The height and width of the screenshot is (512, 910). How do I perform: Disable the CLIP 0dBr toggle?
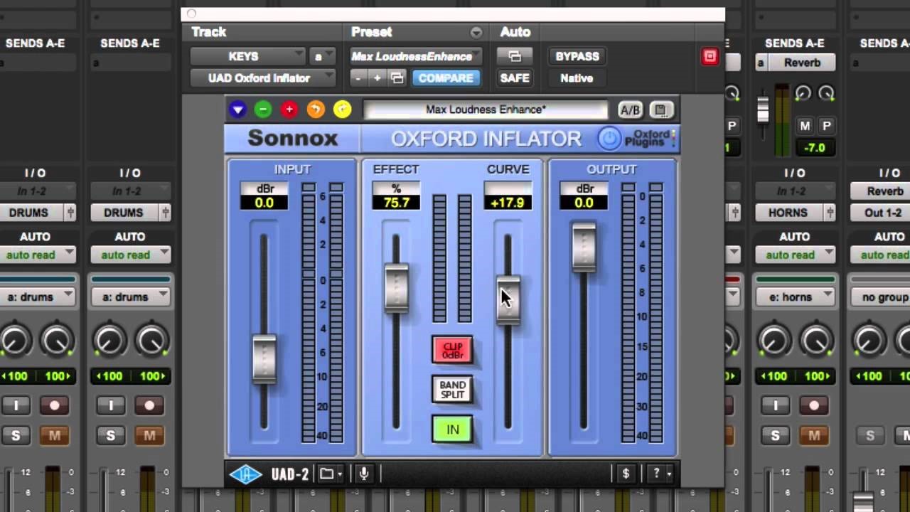(x=452, y=349)
